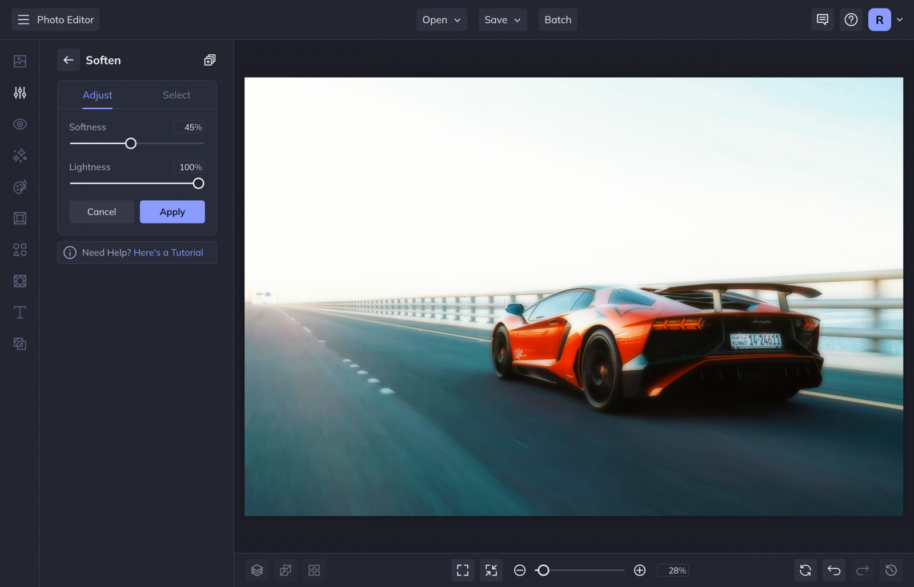Image resolution: width=914 pixels, height=587 pixels.
Task: Select the AI Tools palette icon
Action: point(19,187)
